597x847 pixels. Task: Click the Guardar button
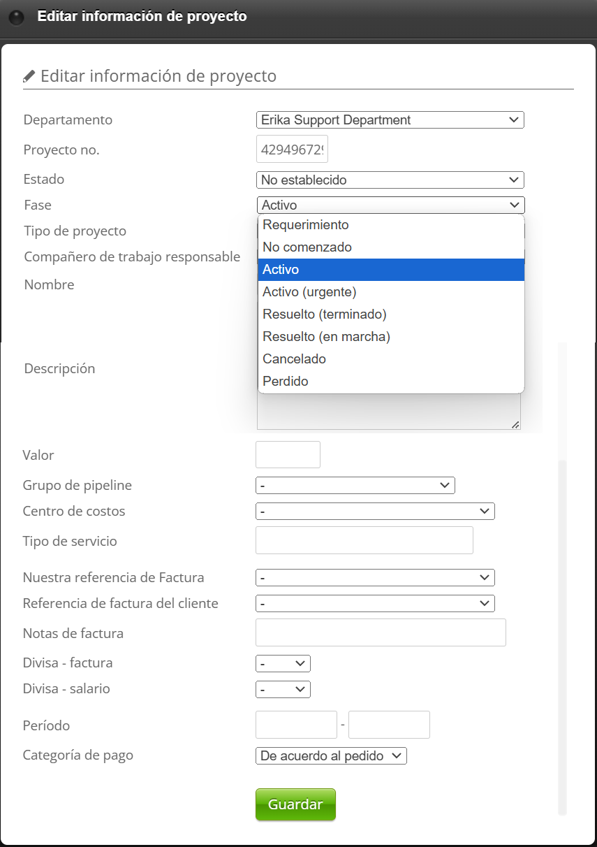[x=295, y=804]
